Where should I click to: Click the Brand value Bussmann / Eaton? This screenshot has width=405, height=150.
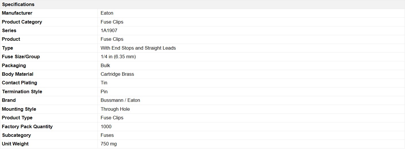point(120,100)
